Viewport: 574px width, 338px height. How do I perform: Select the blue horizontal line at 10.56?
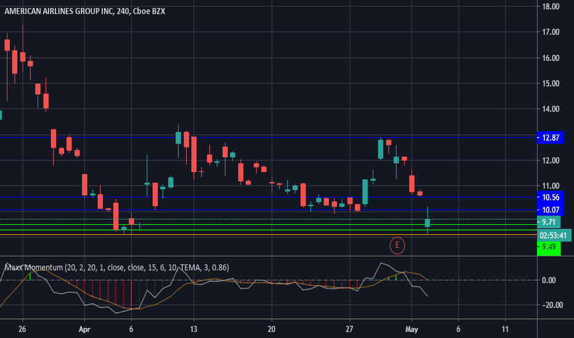pyautogui.click(x=269, y=197)
